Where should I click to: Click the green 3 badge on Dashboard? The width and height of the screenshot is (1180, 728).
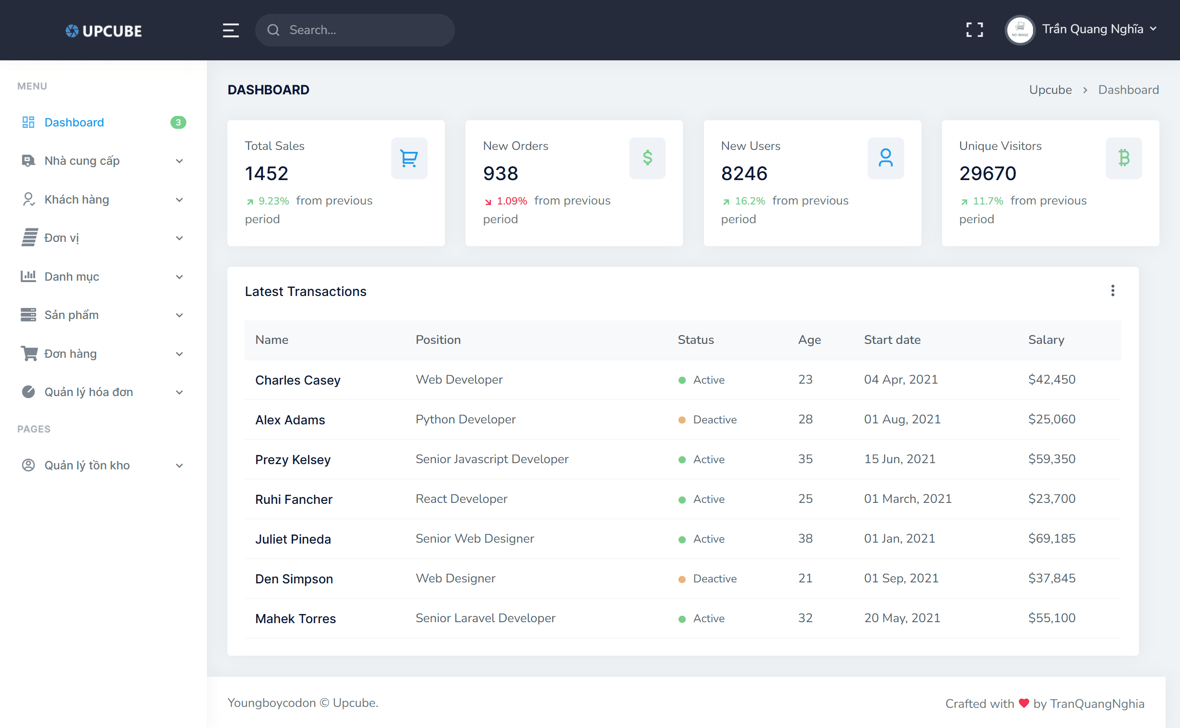pos(178,122)
